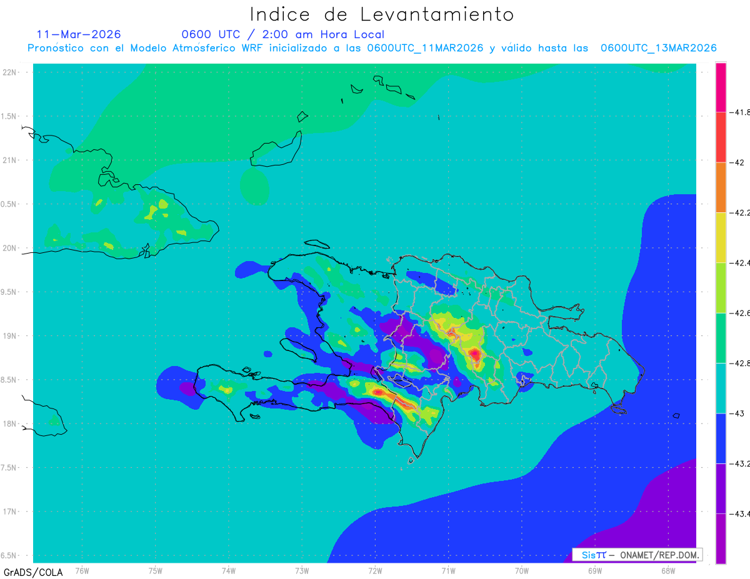Pick the purple swatch between -43.2 and -43.4
The width and height of the screenshot is (750, 579).
721,488
